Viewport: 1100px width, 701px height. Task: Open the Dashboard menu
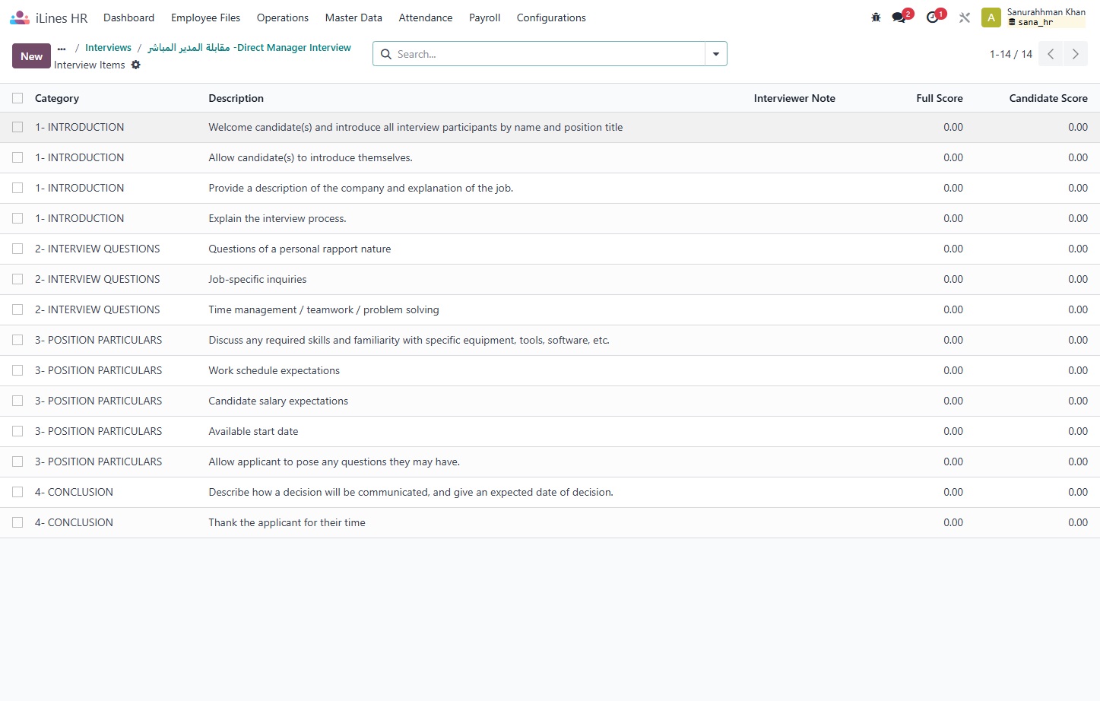tap(128, 17)
